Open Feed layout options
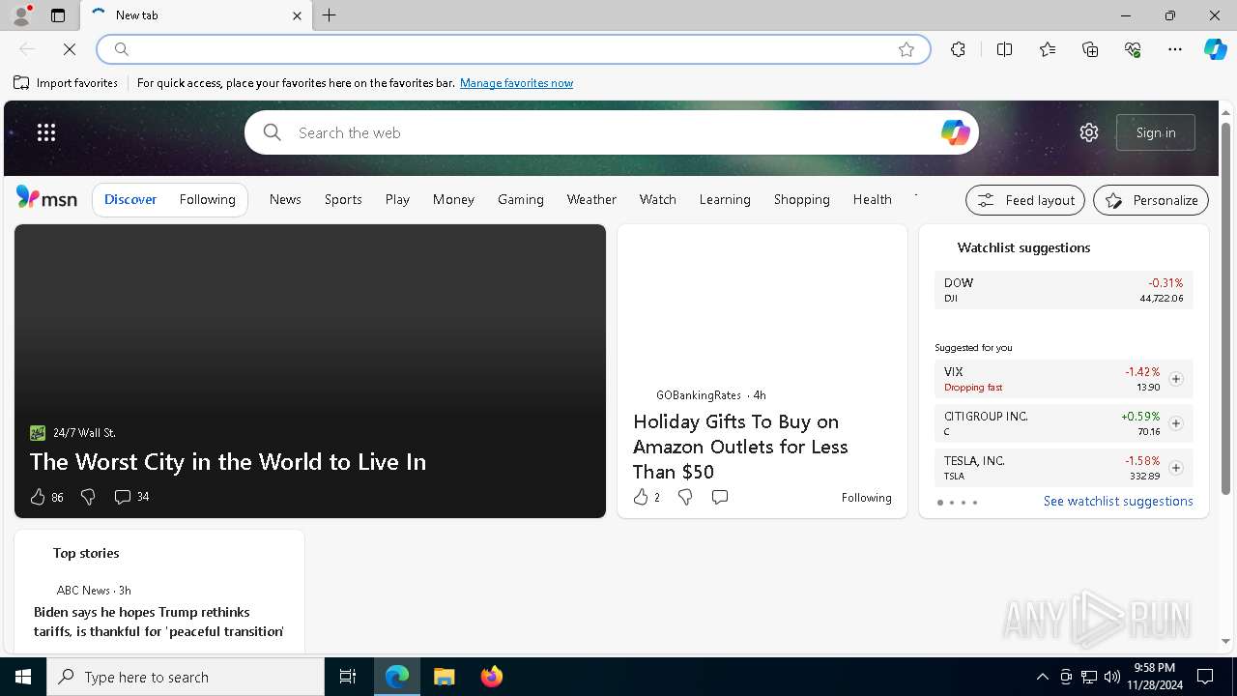 (1025, 200)
